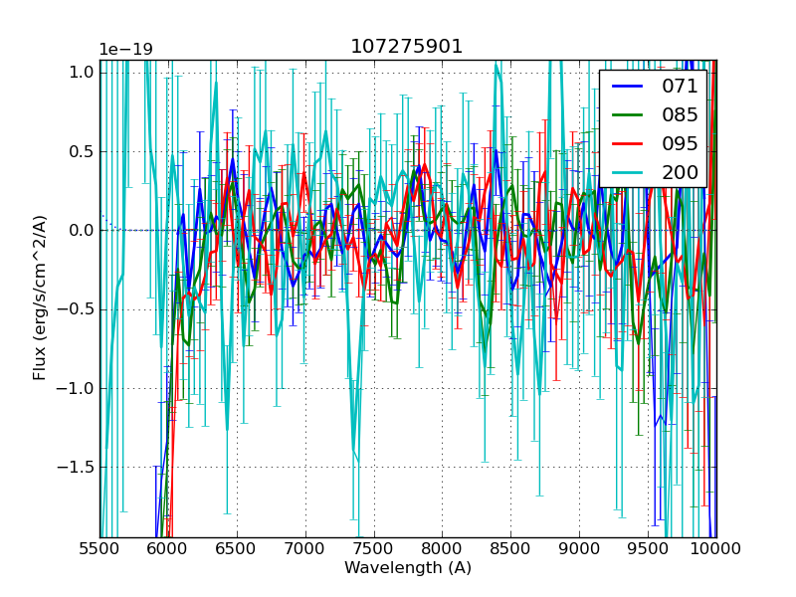Viewport: 796px width, 597px height.
Task: Click the red line sample in legend
Action: 628,143
